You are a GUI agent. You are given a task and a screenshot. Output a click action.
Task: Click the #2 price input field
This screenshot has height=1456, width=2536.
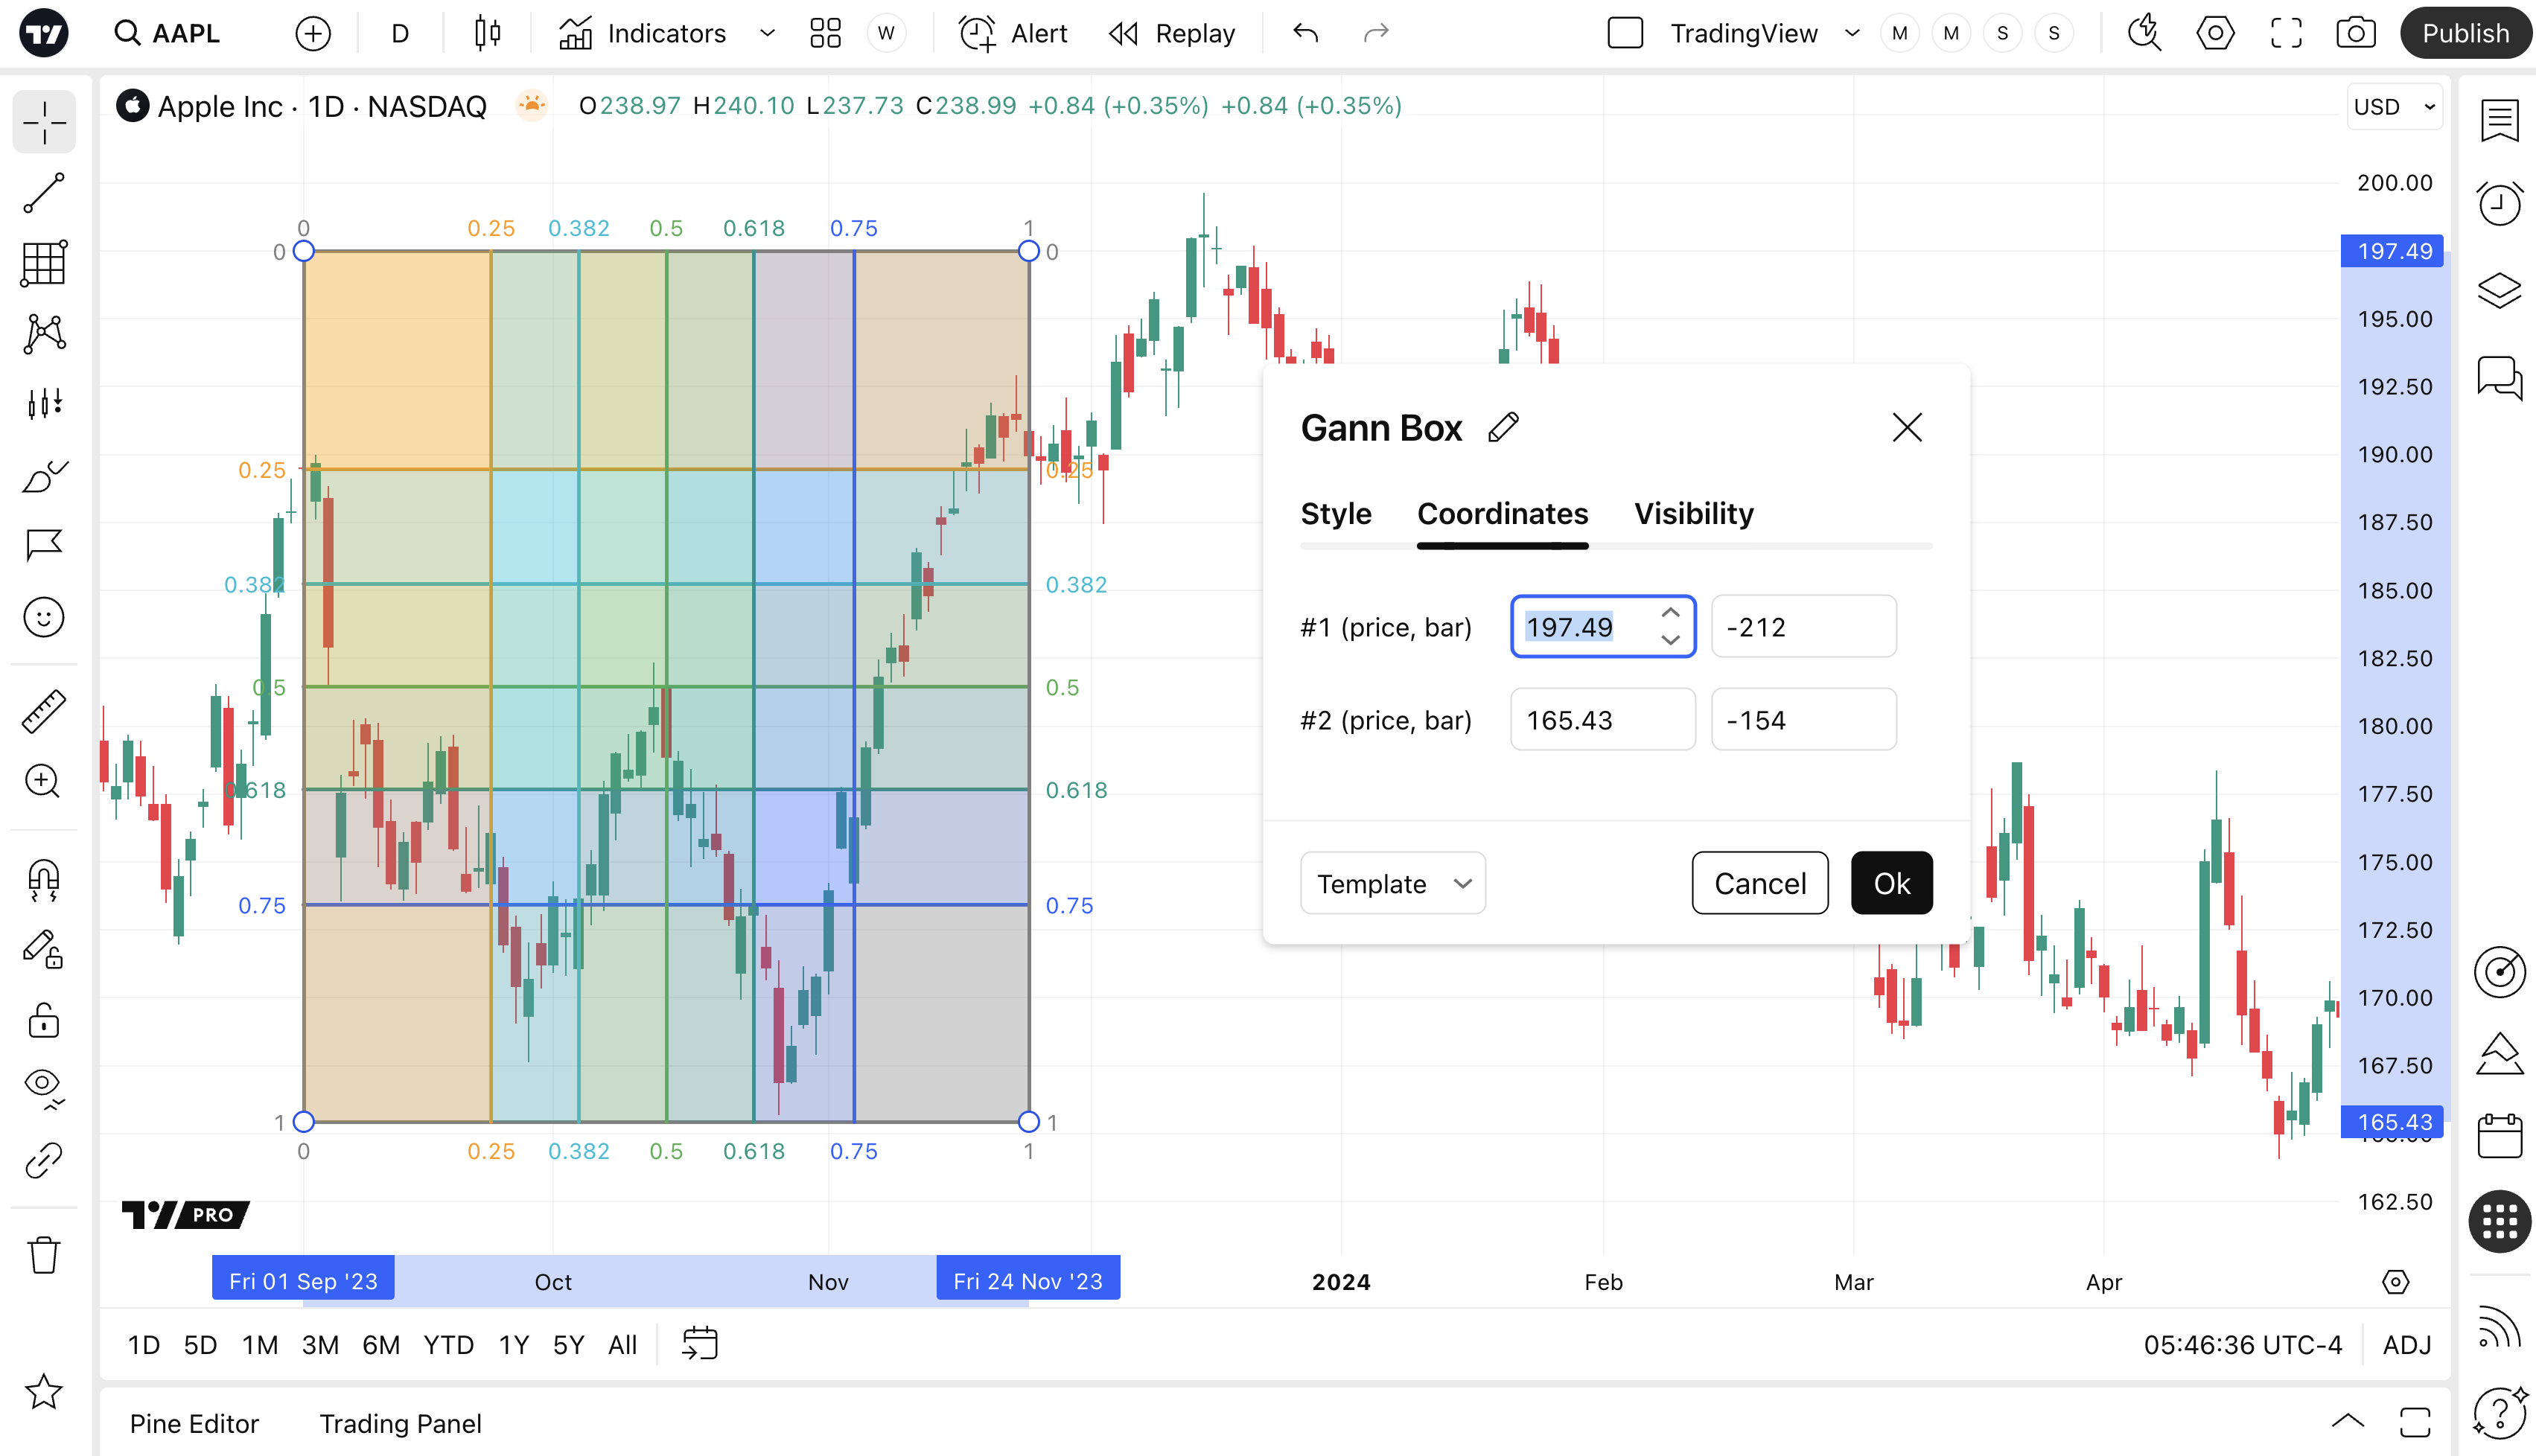[1601, 720]
